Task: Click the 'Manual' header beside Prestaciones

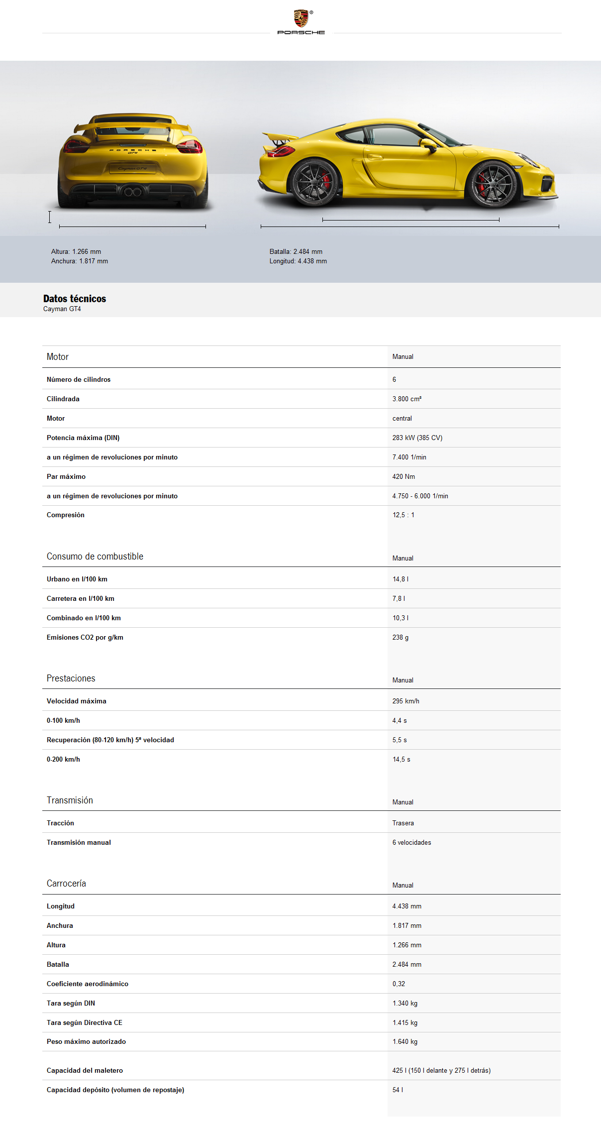Action: pos(403,680)
